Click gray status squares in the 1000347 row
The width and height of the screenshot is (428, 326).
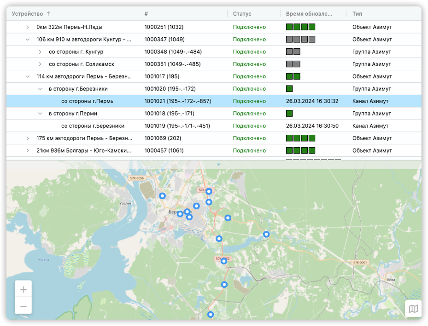coord(300,40)
